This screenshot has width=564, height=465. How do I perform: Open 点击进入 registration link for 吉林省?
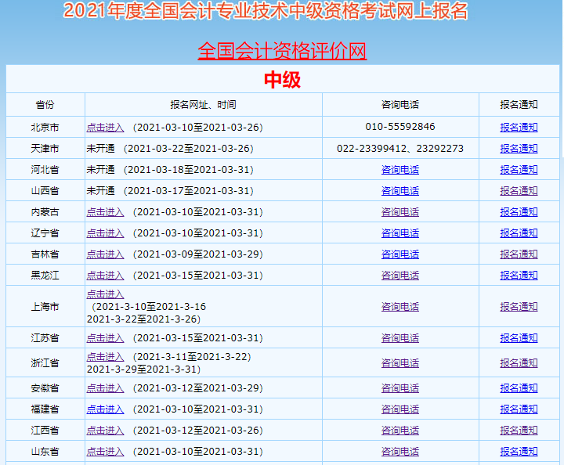(105, 254)
